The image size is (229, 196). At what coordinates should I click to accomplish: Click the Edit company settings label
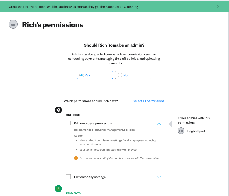[90, 177]
